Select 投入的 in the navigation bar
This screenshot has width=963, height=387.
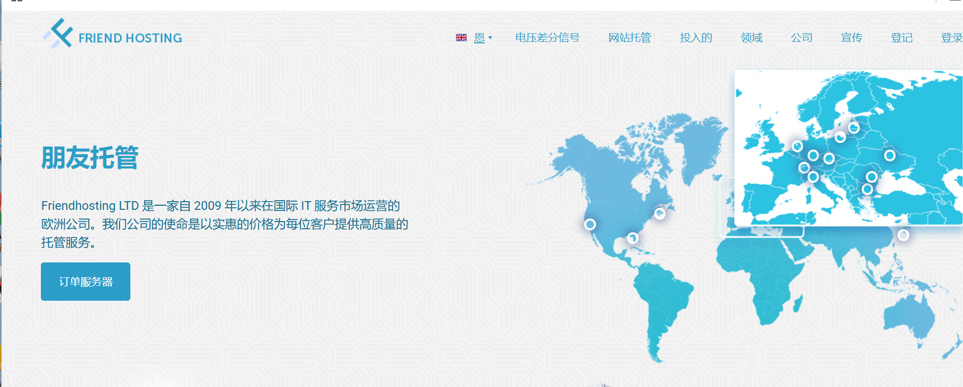coord(695,38)
